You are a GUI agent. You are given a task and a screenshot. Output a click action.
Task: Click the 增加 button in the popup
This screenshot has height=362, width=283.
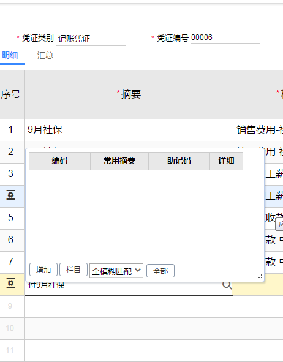43,270
